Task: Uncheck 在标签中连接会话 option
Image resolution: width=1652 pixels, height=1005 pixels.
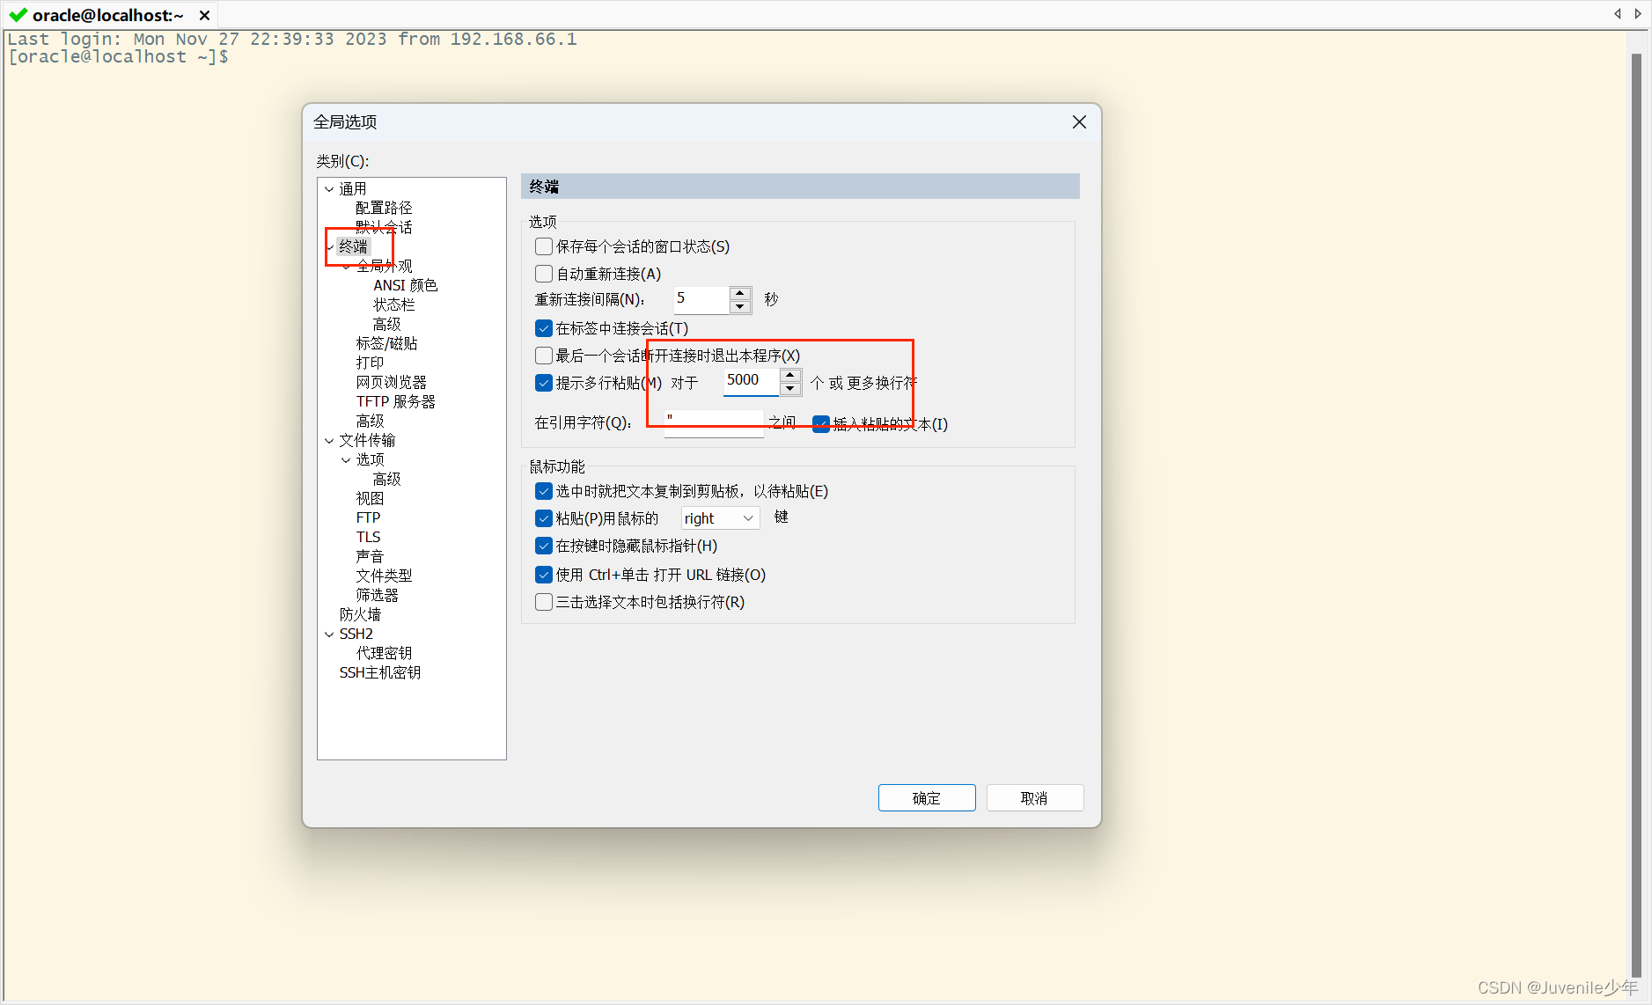Action: tap(544, 328)
